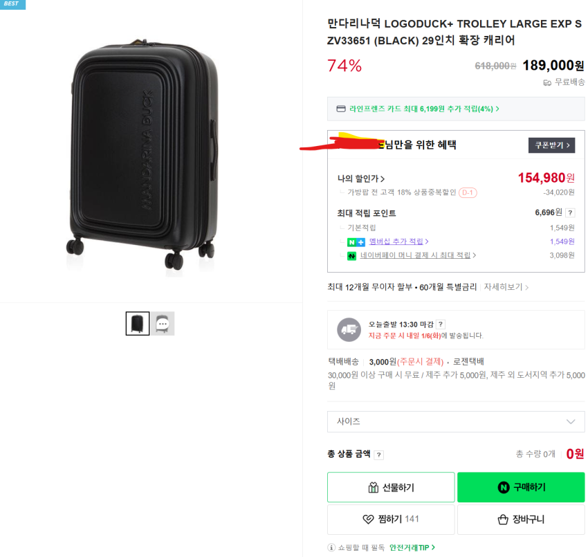Click the info icon before 쇼핑할 때 필독
Image resolution: width=588 pixels, height=557 pixels.
point(332,547)
